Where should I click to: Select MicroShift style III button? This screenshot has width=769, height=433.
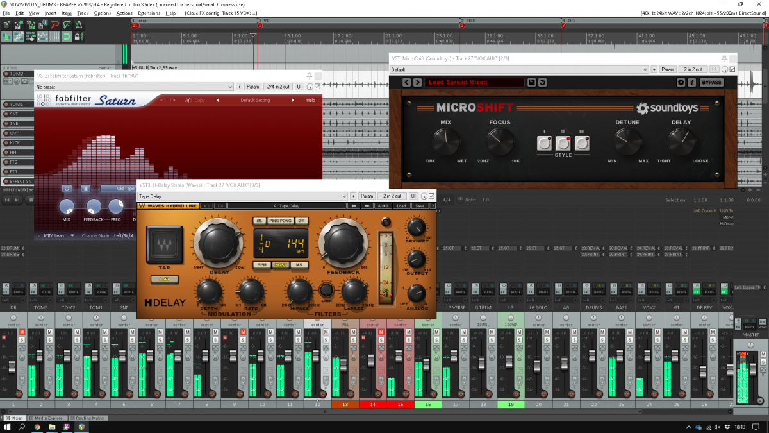tap(582, 143)
